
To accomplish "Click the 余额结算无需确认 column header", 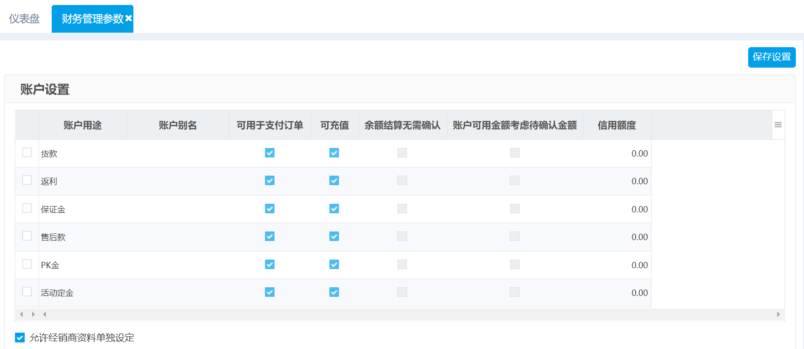I will pos(403,125).
